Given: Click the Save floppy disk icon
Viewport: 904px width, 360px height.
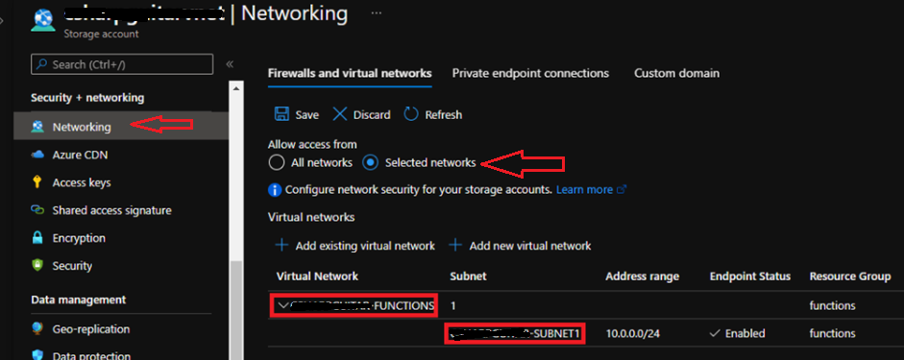Looking at the screenshot, I should click(x=281, y=114).
